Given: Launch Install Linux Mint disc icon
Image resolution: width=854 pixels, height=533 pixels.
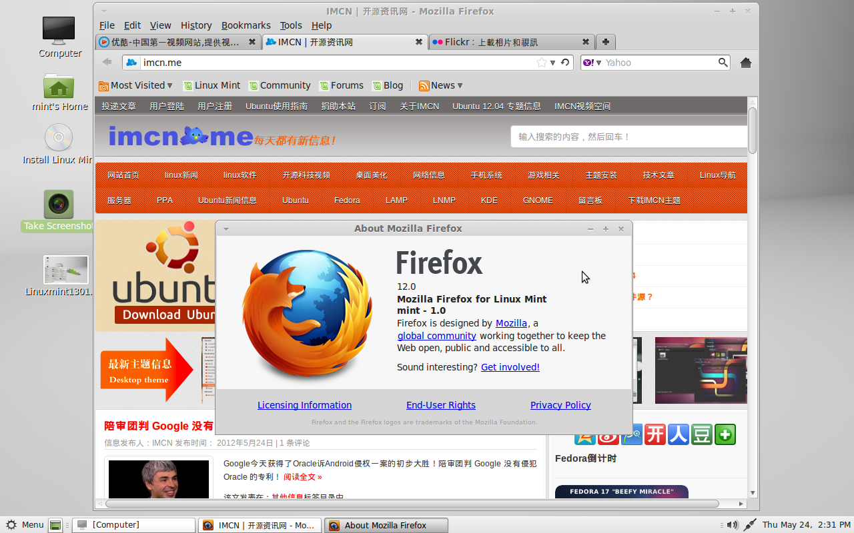Looking at the screenshot, I should 59,138.
